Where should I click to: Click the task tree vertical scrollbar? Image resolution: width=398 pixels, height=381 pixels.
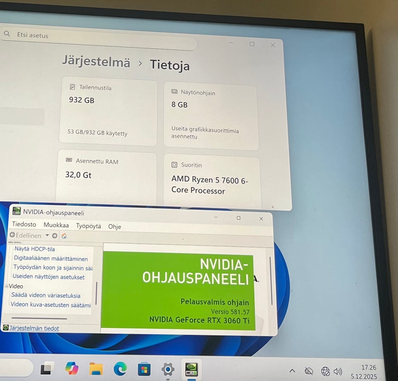tap(96, 293)
